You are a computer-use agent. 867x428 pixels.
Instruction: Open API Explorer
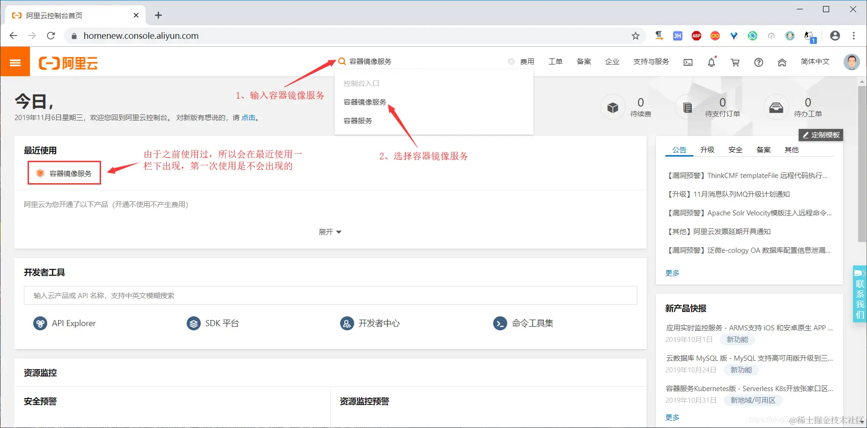click(65, 323)
